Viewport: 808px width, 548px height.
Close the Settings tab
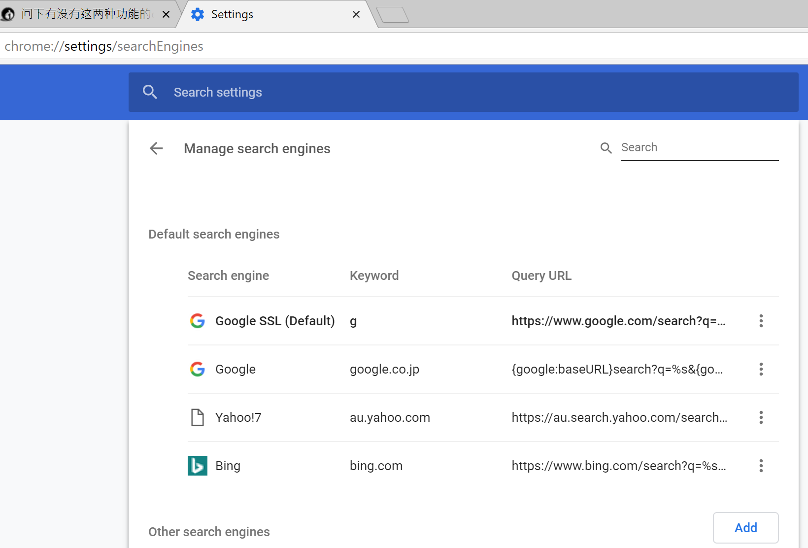tap(356, 14)
